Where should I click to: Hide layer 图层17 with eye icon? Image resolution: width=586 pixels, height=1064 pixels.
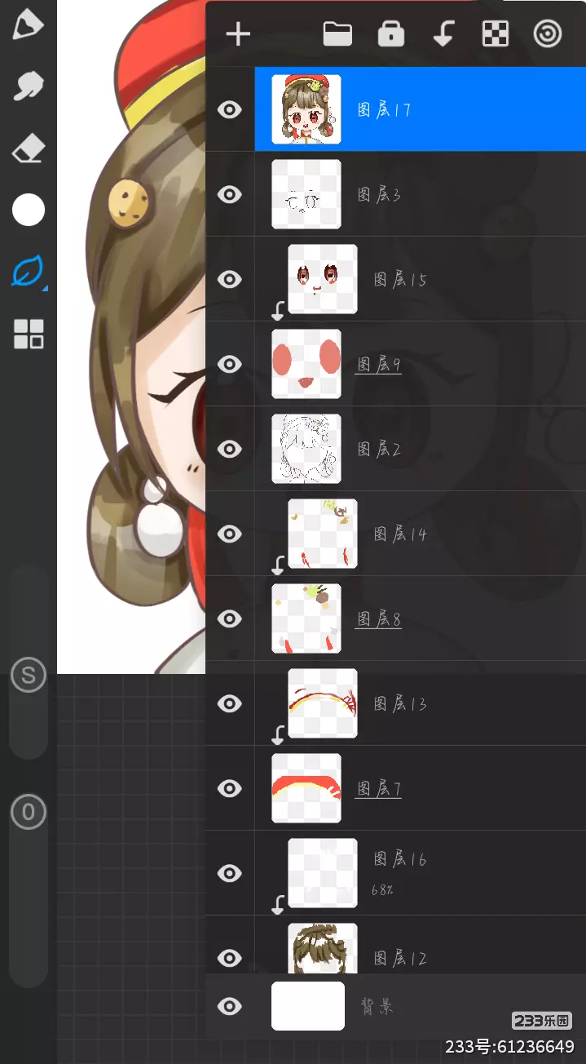tap(230, 109)
